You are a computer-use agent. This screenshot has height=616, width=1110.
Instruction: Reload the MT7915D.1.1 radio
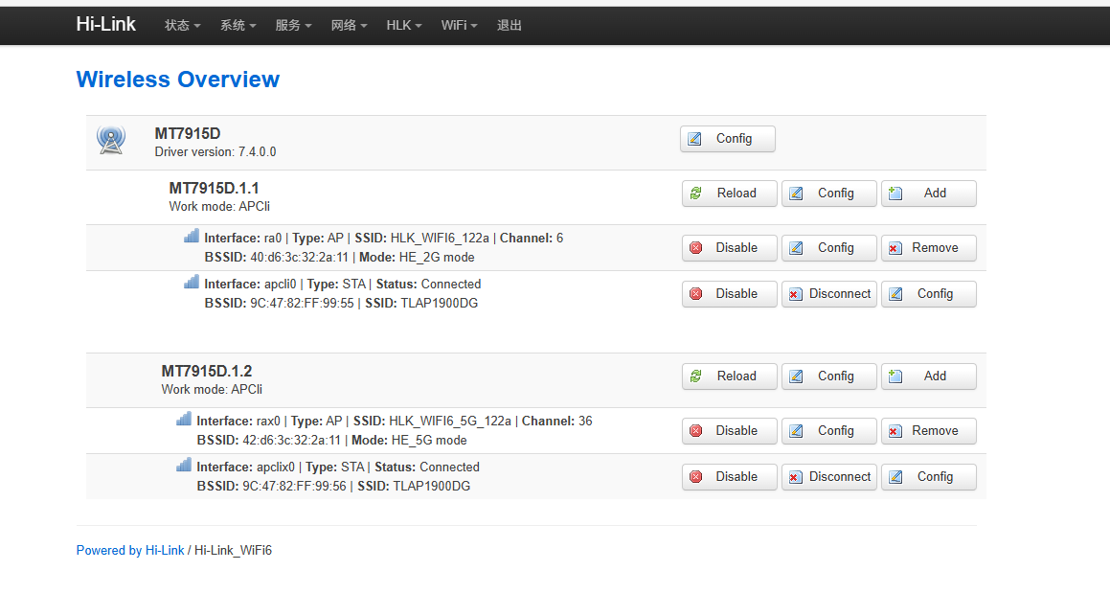pyautogui.click(x=729, y=194)
